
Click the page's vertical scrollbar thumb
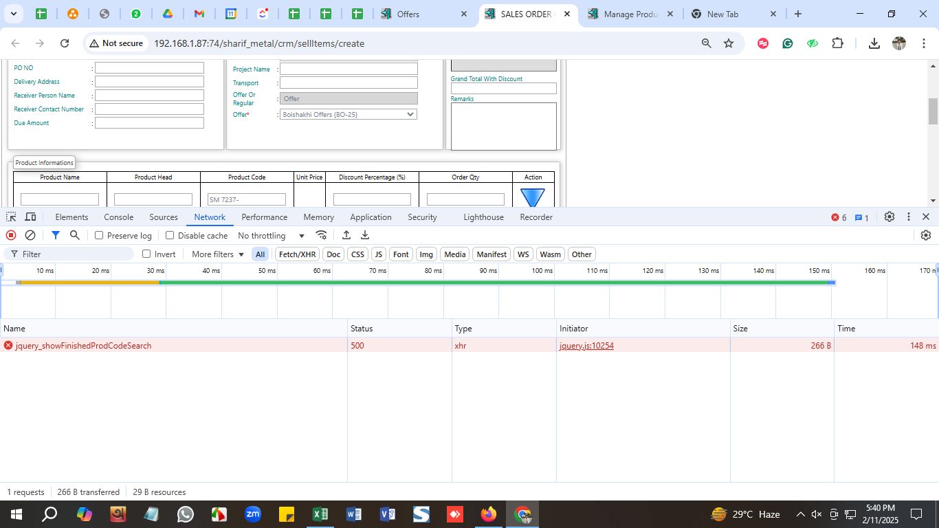[933, 111]
